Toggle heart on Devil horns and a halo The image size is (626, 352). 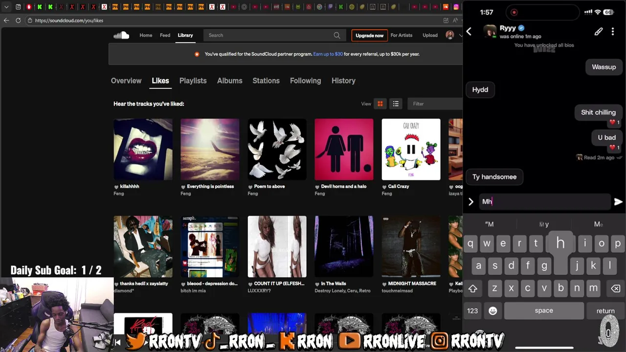pos(317,187)
